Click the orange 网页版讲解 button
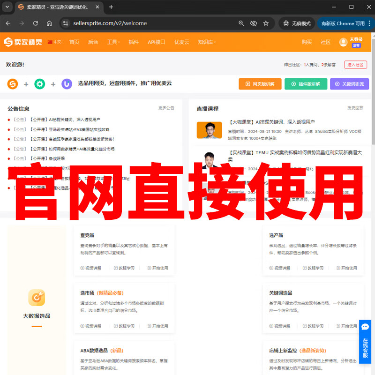The height and width of the screenshot is (375, 375). tap(260, 84)
